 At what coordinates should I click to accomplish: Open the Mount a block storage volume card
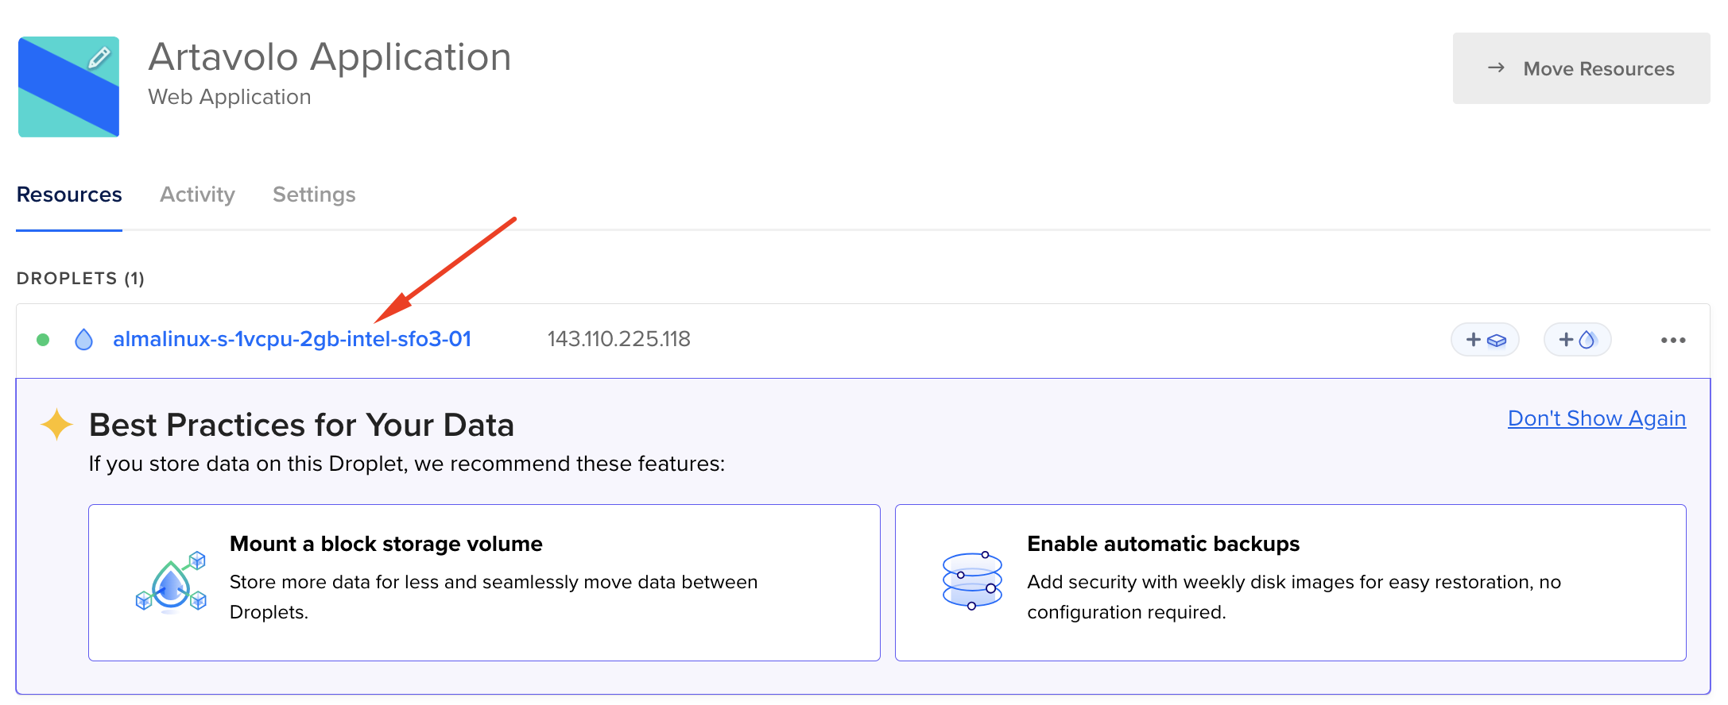(484, 583)
